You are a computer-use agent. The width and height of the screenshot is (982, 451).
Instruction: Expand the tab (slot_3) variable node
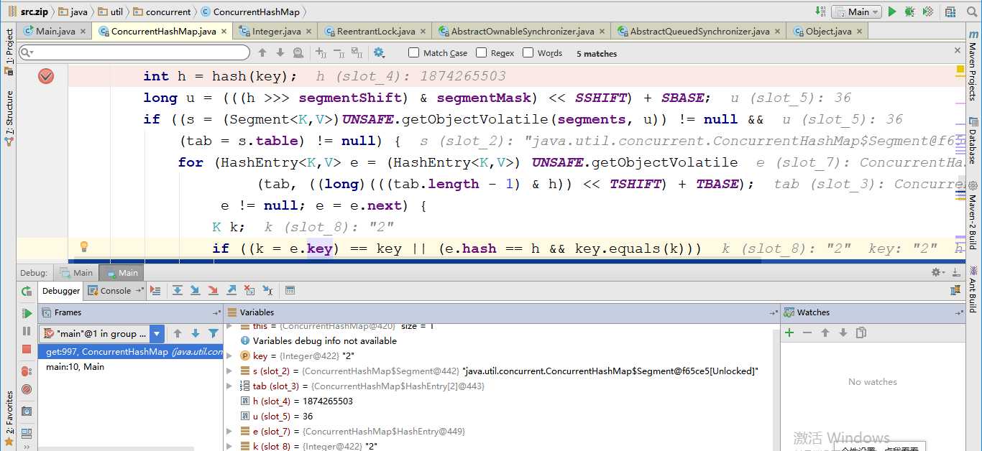229,386
